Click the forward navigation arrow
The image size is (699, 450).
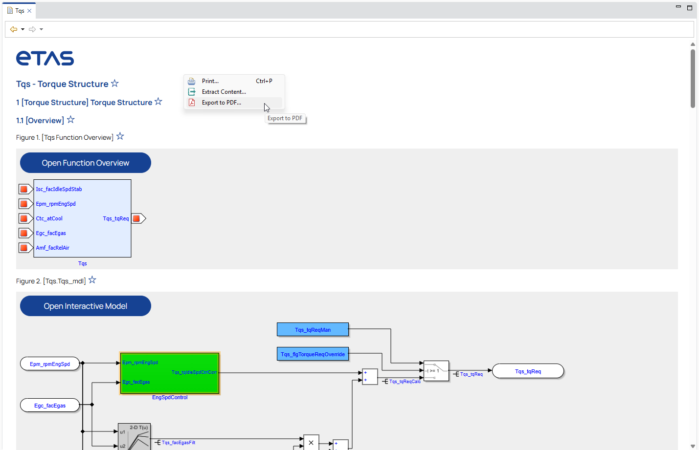[x=33, y=29]
